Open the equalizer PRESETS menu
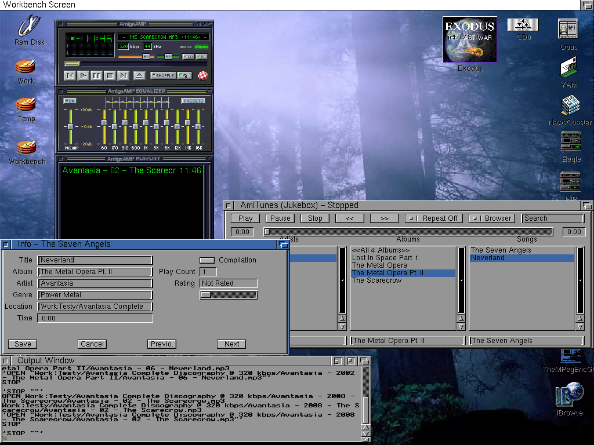The image size is (594, 445). click(x=193, y=101)
